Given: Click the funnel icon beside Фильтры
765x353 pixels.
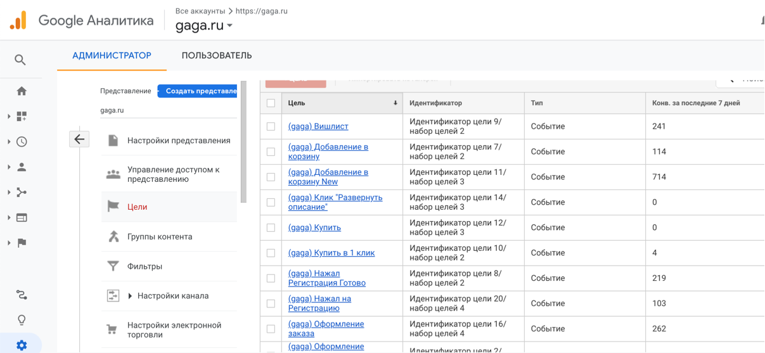Looking at the screenshot, I should [113, 266].
